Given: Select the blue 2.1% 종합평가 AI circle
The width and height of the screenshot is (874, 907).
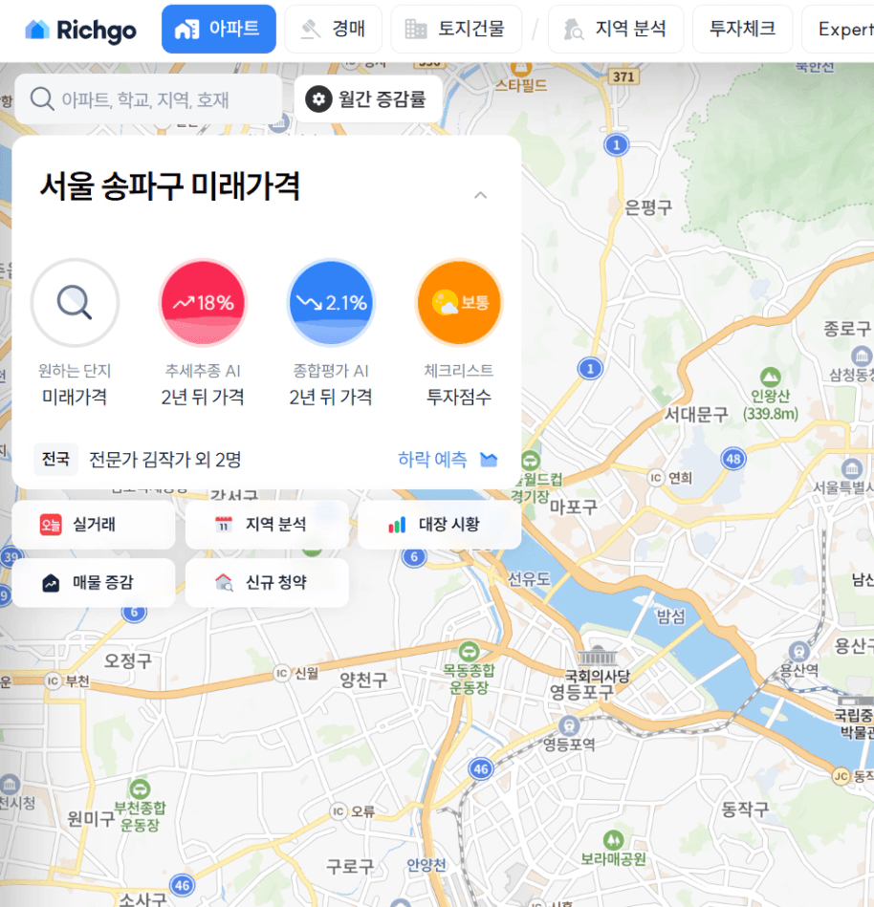Looking at the screenshot, I should [x=331, y=303].
